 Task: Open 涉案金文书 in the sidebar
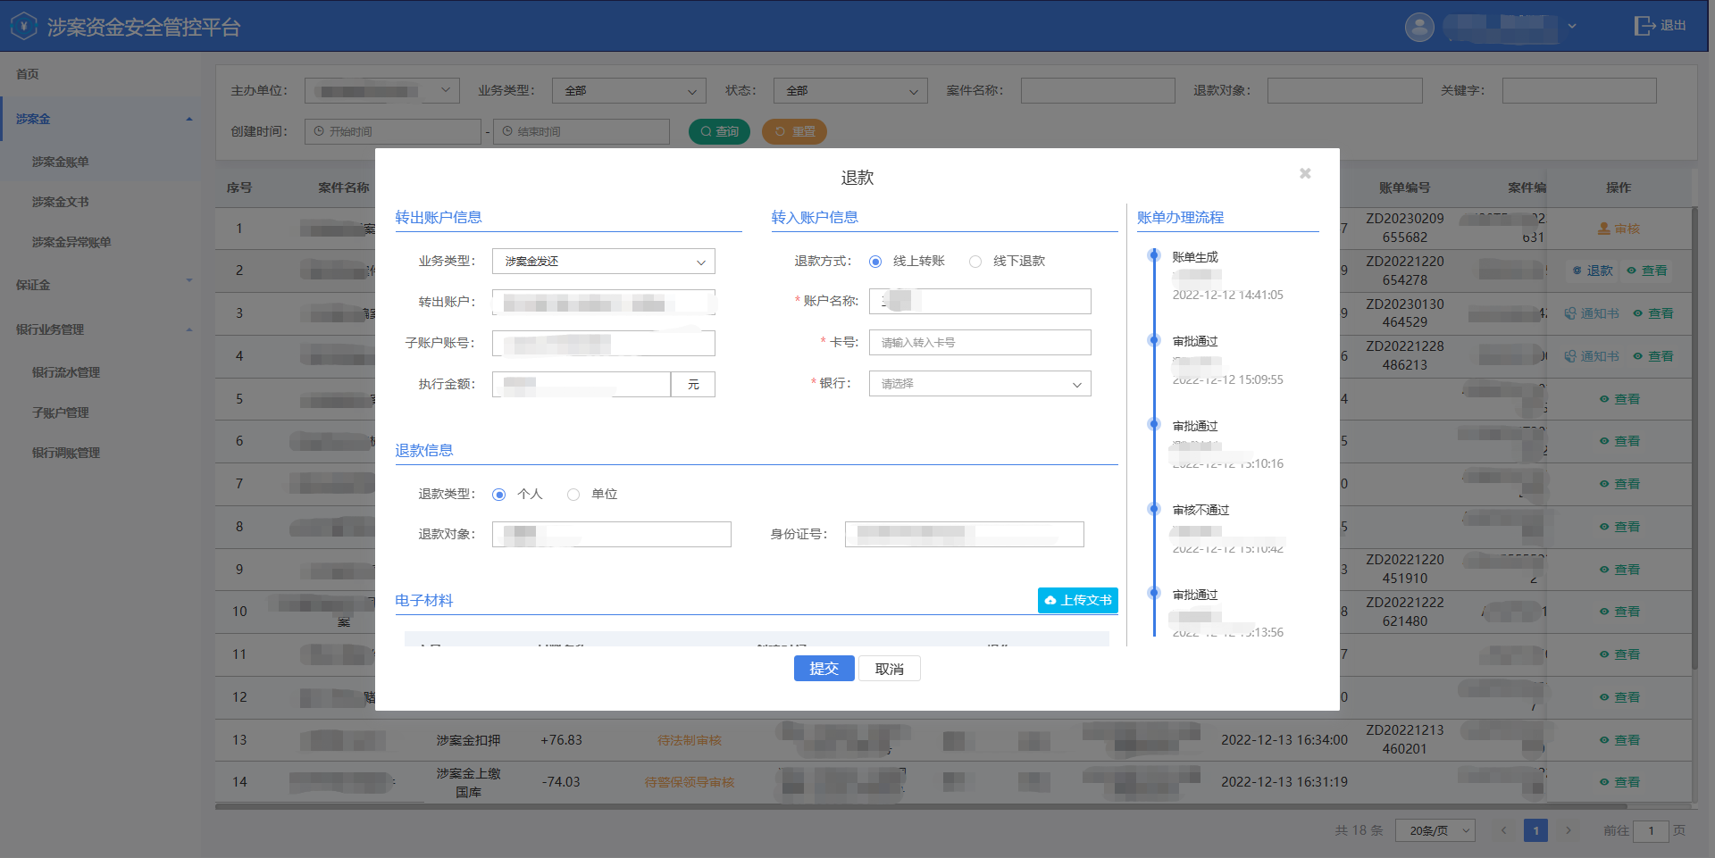61,202
